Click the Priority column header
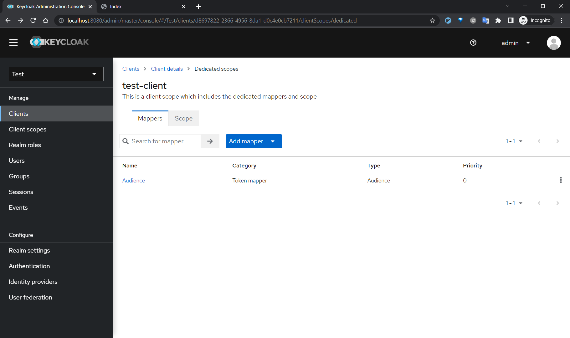570x338 pixels. pos(473,166)
